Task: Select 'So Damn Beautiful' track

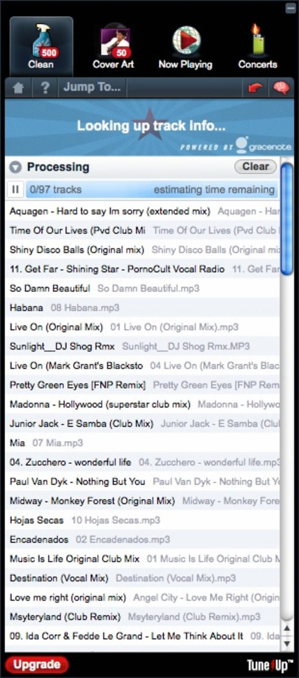Action: [142, 289]
